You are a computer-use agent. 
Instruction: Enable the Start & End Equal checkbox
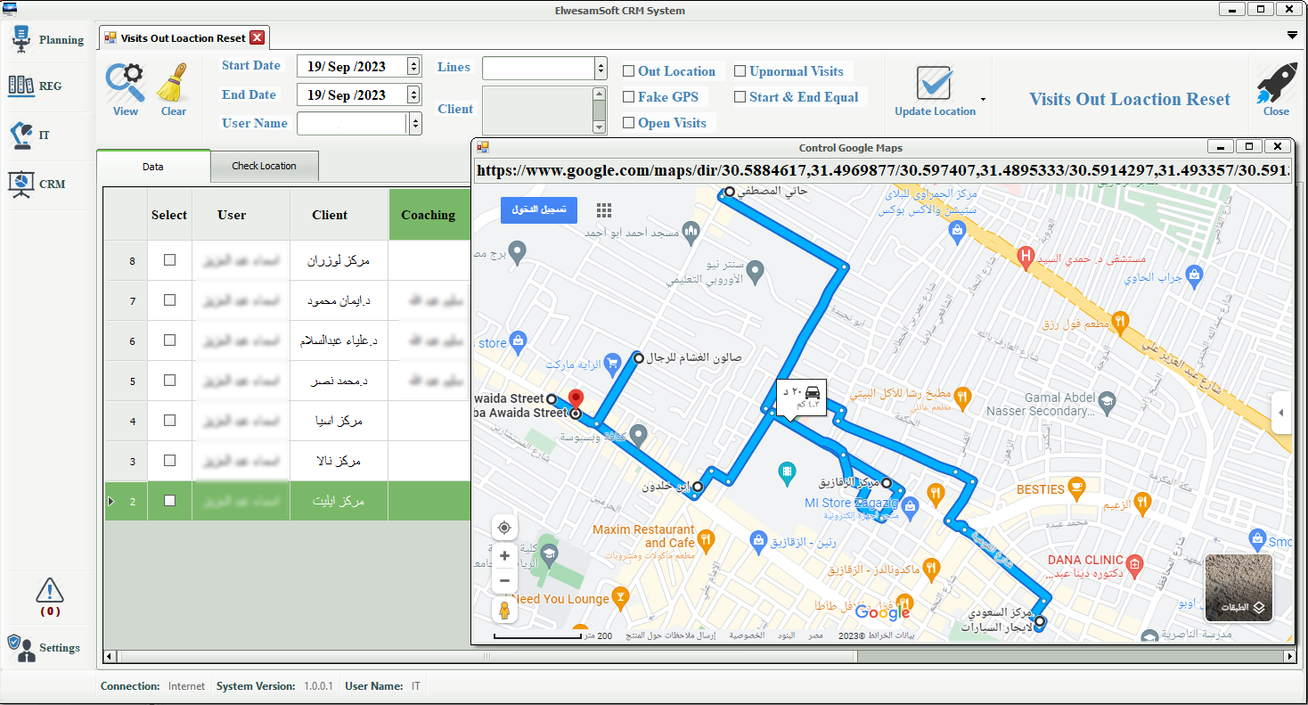(740, 97)
